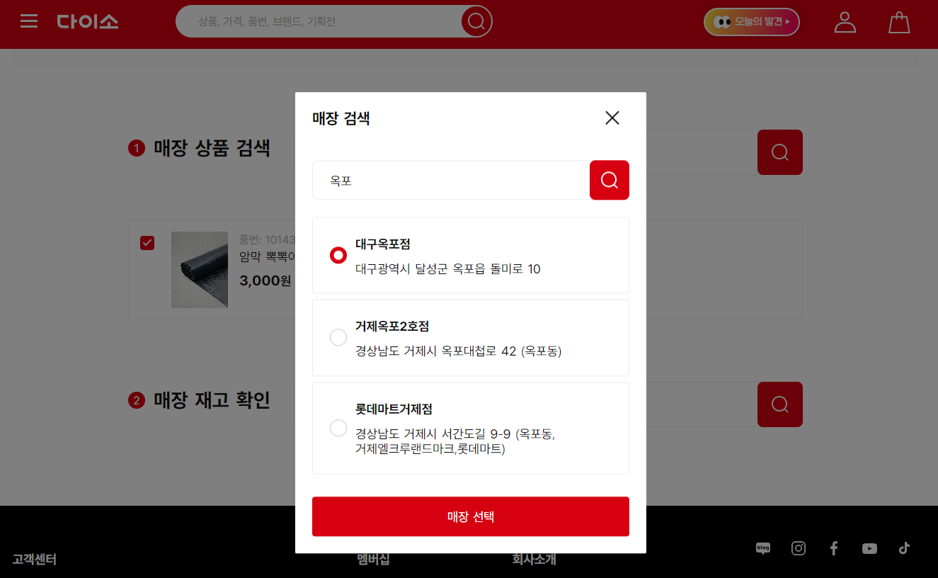Click the black bubble wrap product thumbnail
The width and height of the screenshot is (938, 578).
tap(200, 270)
